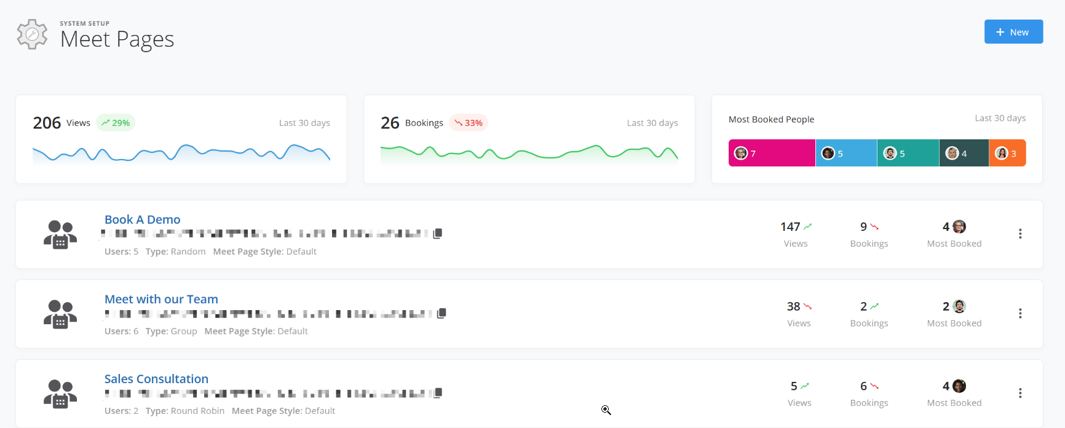Click the most booked avatar for Book A Demo
This screenshot has width=1065, height=428.
(x=959, y=227)
